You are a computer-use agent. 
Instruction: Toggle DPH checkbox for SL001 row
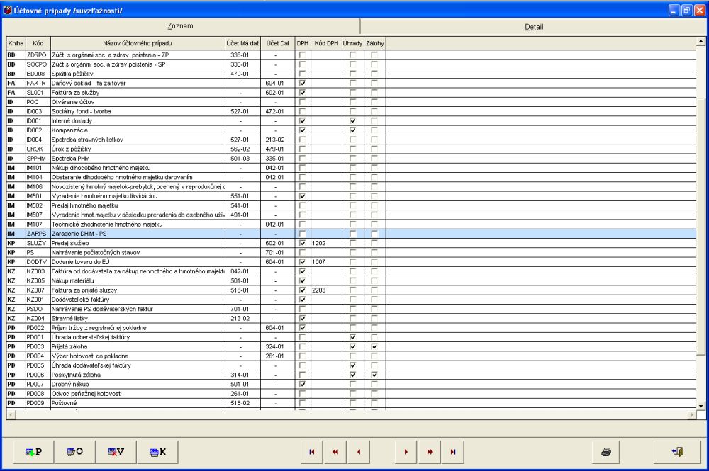coord(303,93)
